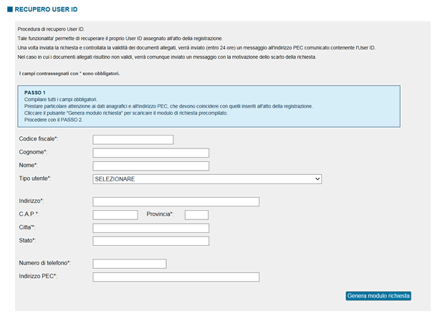Viewport: 435px width, 319px height.
Task: Open the Tipo utente SELEZIONARE dropdown
Action: [x=207, y=179]
